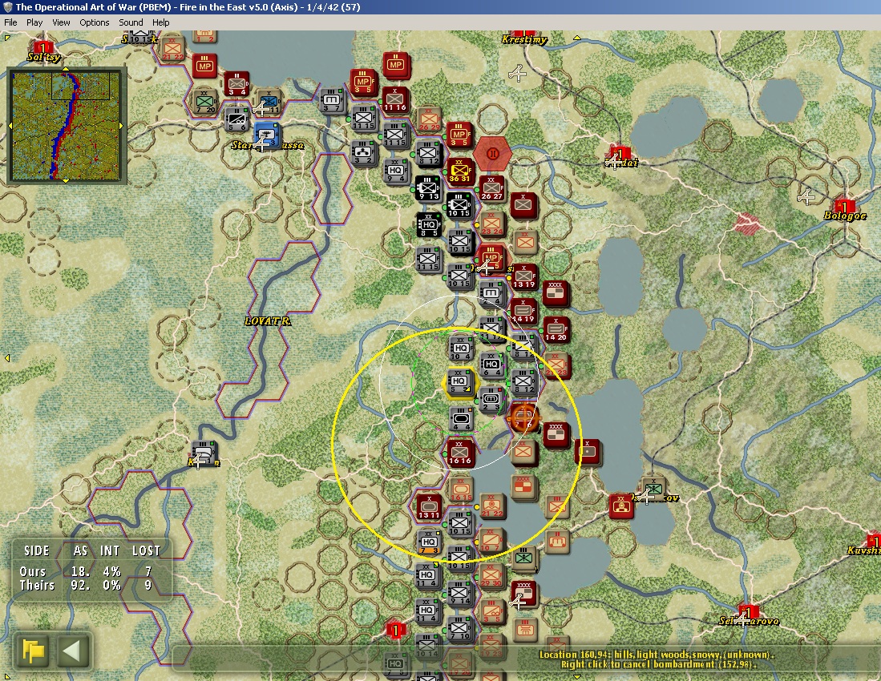Click the minimap's left scroll arrow
Viewport: 881px width, 681px height.
[x=9, y=125]
